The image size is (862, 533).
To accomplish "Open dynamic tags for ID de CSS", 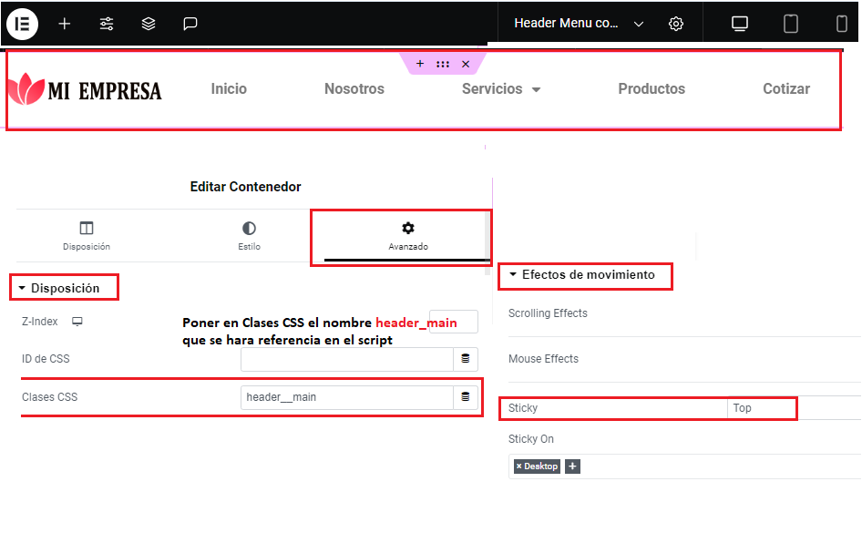I will (465, 359).
